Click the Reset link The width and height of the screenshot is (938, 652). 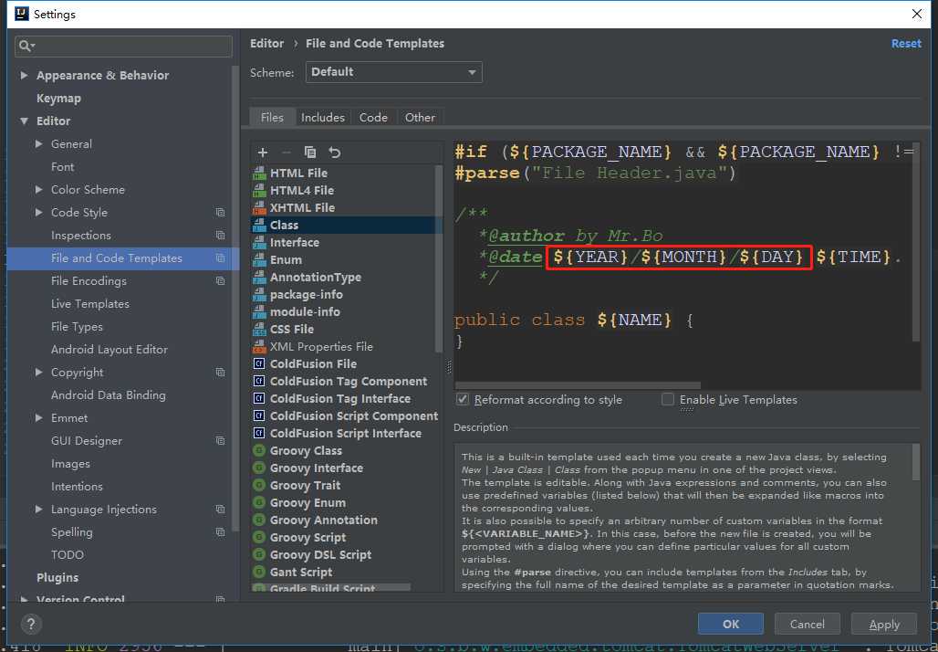tap(906, 44)
